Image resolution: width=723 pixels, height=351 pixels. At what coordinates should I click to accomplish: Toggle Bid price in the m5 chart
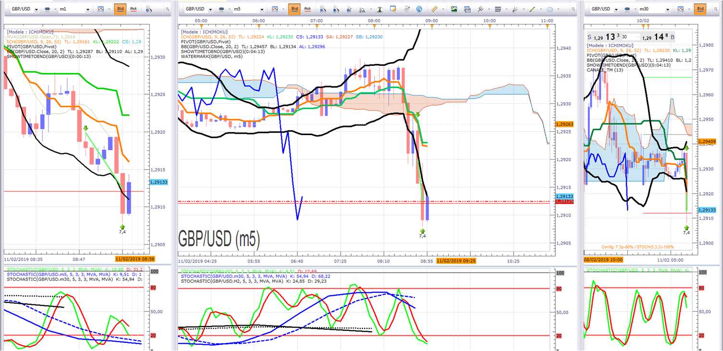pos(294,9)
